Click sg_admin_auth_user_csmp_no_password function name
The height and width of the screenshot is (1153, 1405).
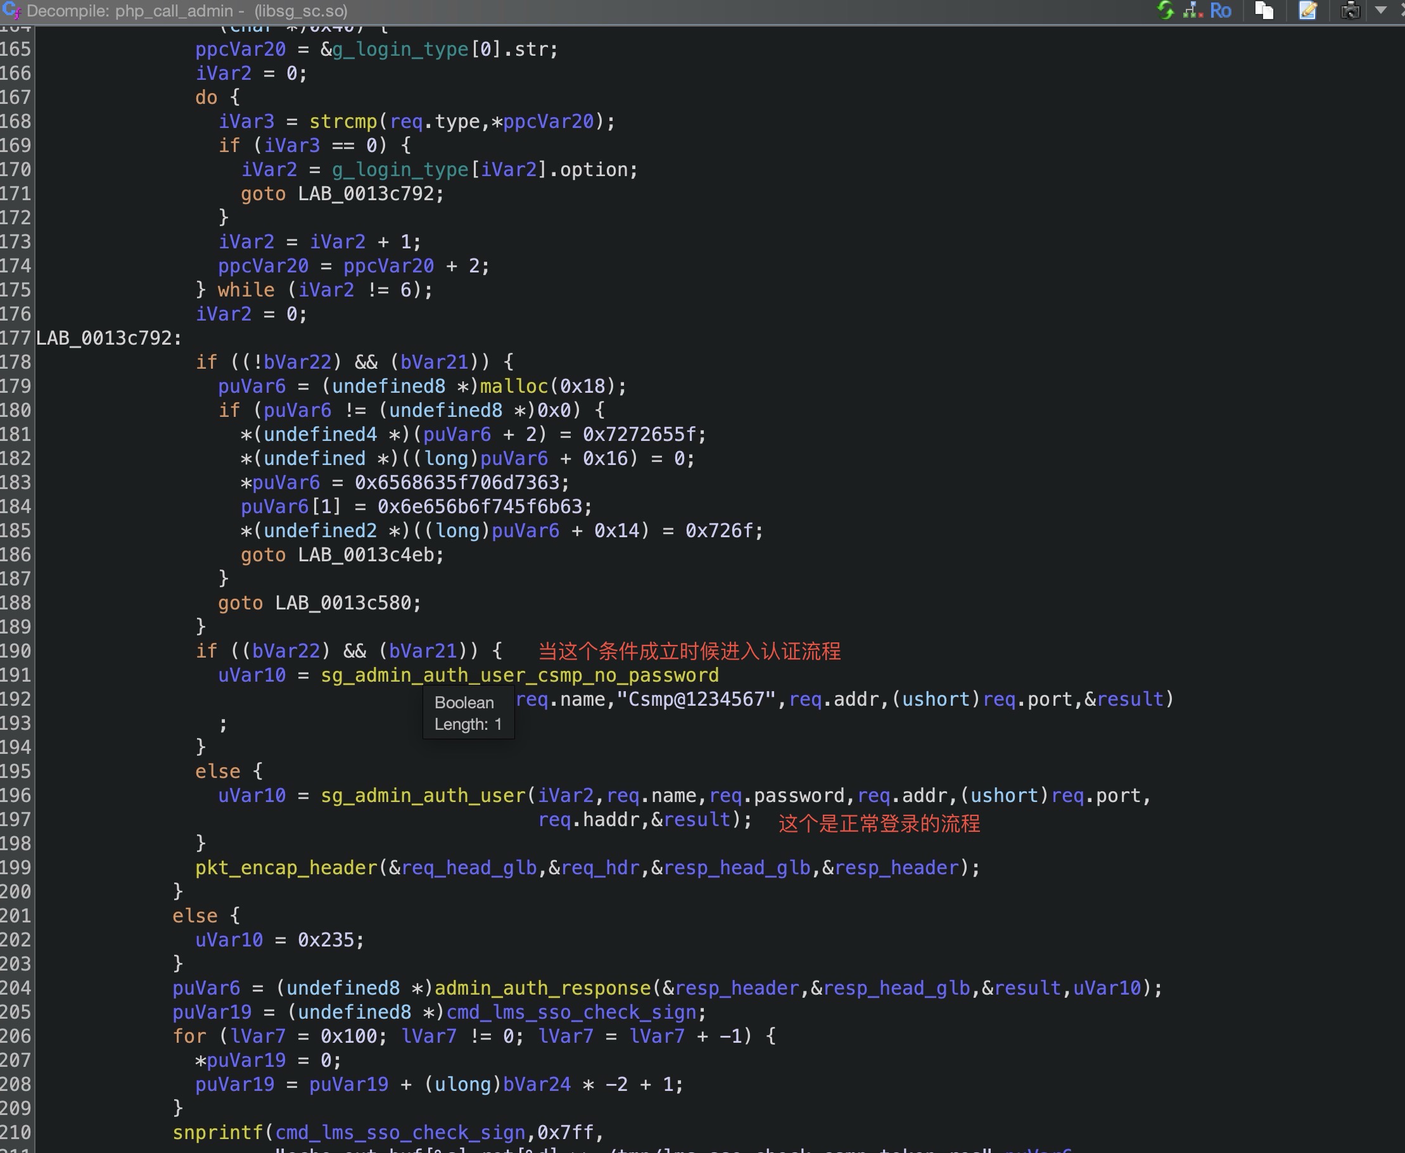pos(519,675)
